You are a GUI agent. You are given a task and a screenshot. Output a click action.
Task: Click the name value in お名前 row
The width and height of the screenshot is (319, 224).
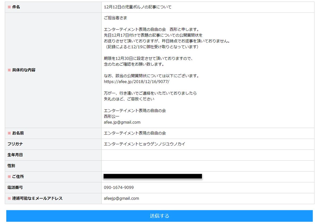tap(135, 133)
